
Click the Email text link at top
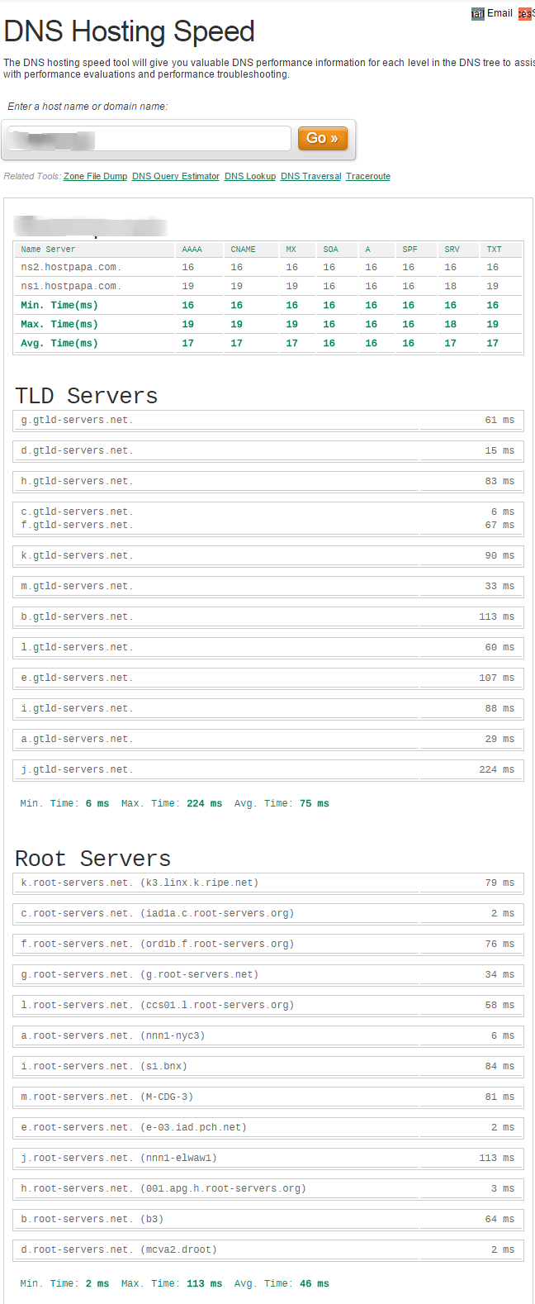click(499, 13)
